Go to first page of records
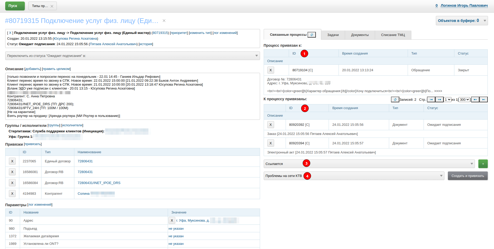The height and width of the screenshot is (249, 494). (x=431, y=99)
